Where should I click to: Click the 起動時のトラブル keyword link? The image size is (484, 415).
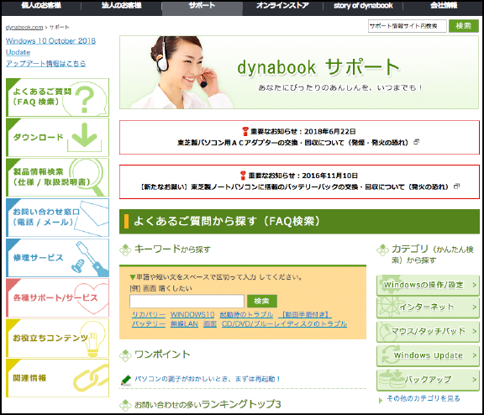tap(246, 314)
